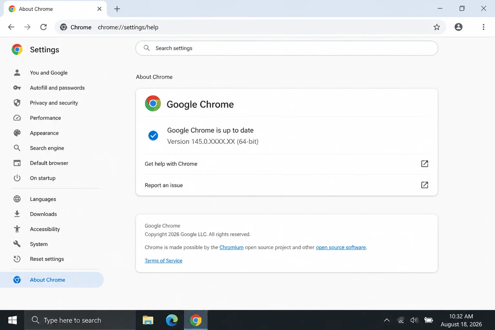Open the Chromium project link
The image size is (495, 330).
(231, 247)
